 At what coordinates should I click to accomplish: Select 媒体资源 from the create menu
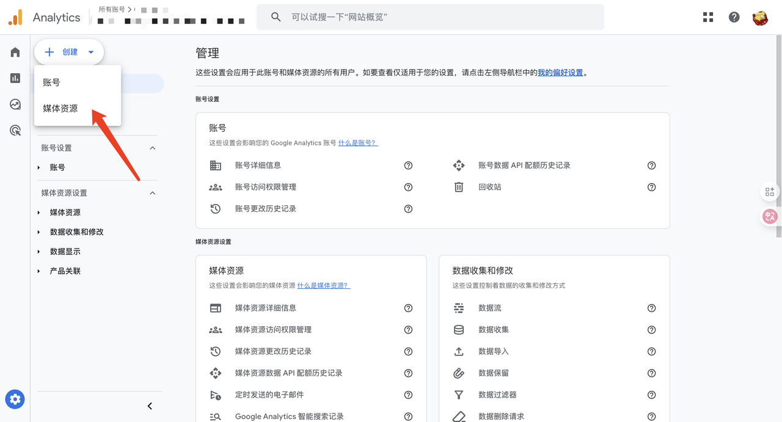coord(60,109)
